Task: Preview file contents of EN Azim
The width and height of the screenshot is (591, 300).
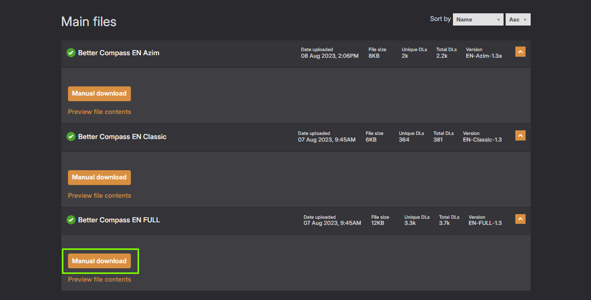Action: tap(99, 112)
